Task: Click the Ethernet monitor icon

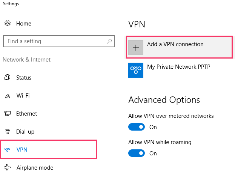Action: point(7,113)
